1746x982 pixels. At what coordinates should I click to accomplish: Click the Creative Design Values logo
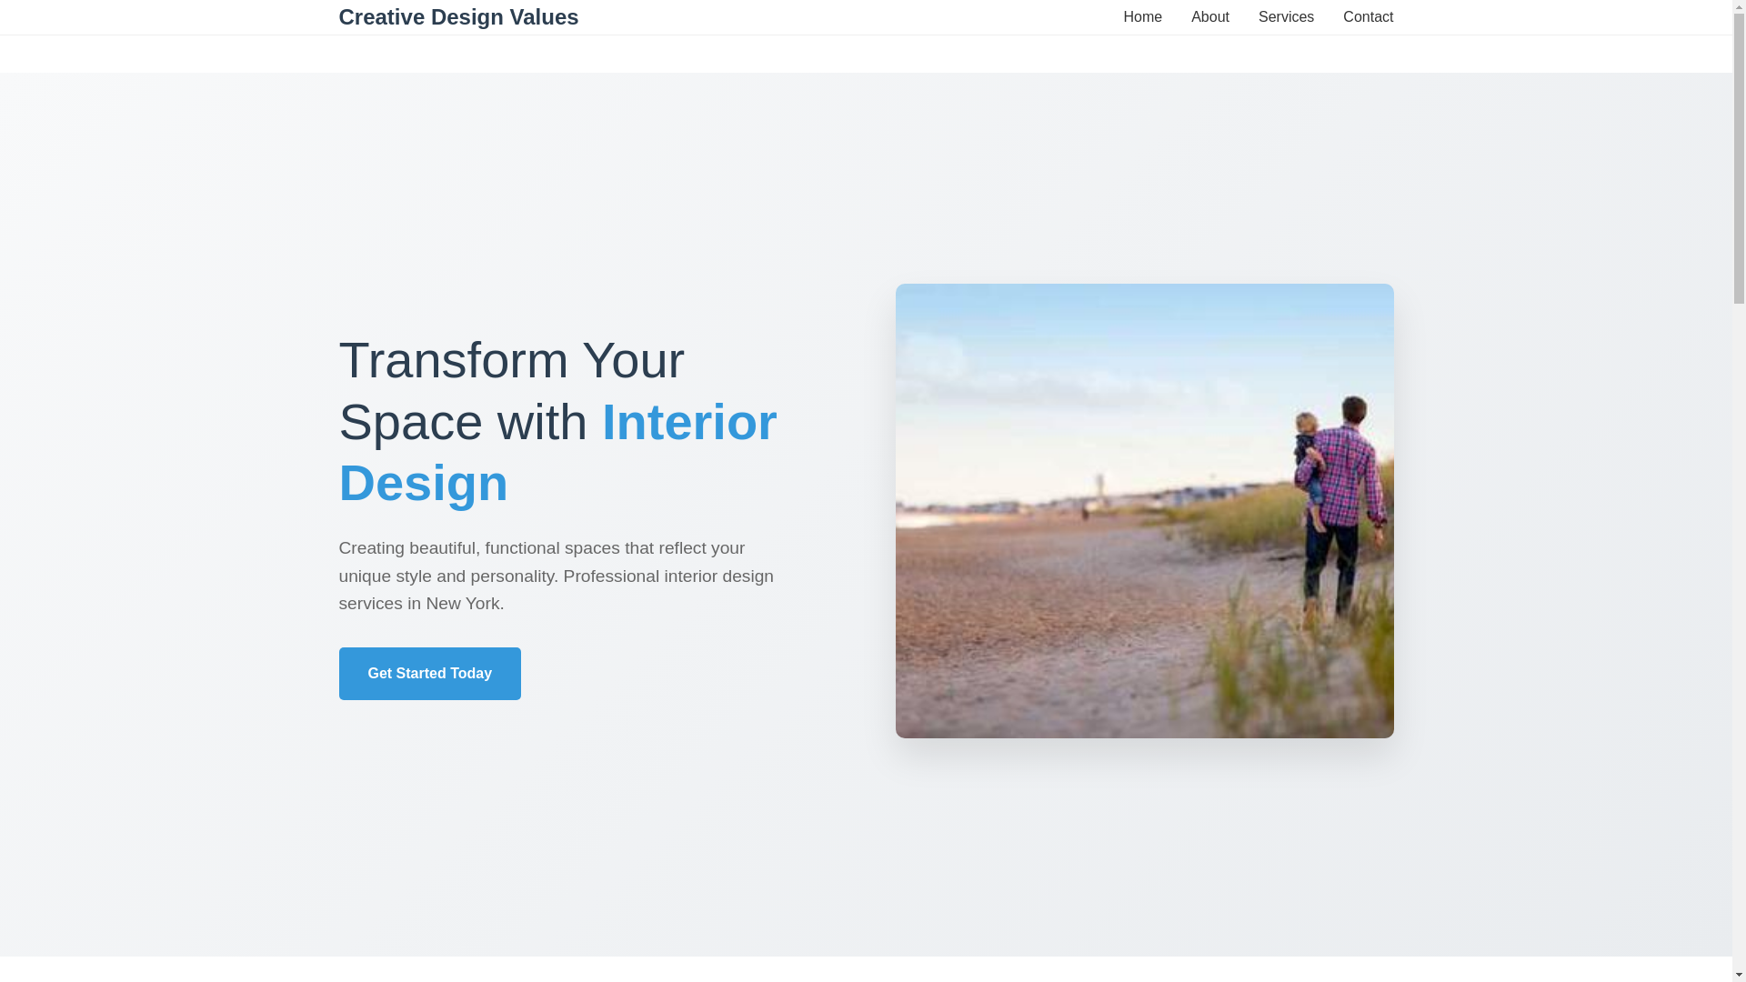[x=458, y=17]
